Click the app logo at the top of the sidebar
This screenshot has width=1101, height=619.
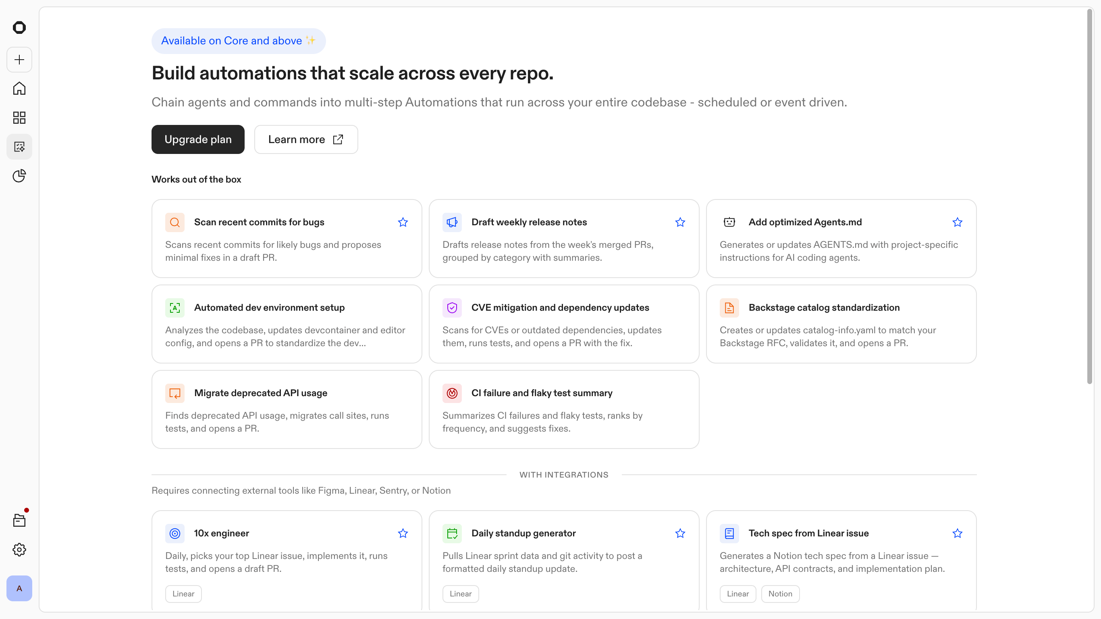pyautogui.click(x=19, y=28)
